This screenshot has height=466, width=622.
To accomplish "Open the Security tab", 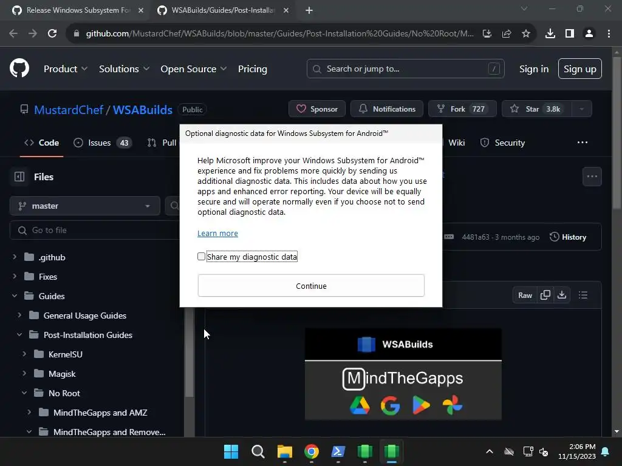I will [502, 143].
